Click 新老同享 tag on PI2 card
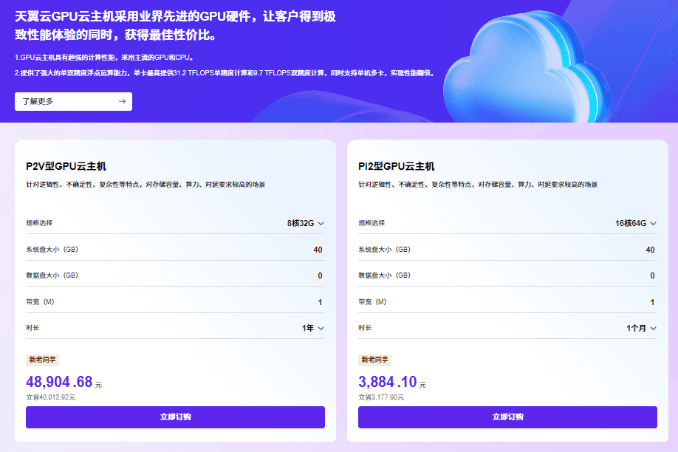The height and width of the screenshot is (452, 678). (x=375, y=360)
